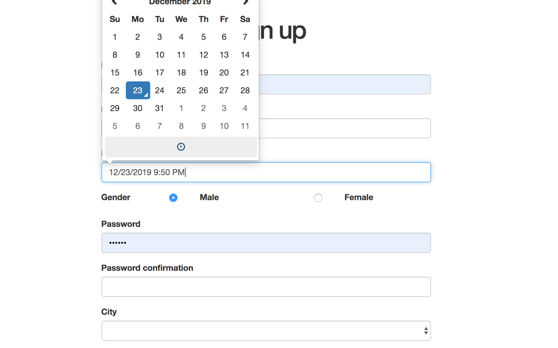This screenshot has width=558, height=348.
Task: Select the Female radio button
Action: (318, 198)
